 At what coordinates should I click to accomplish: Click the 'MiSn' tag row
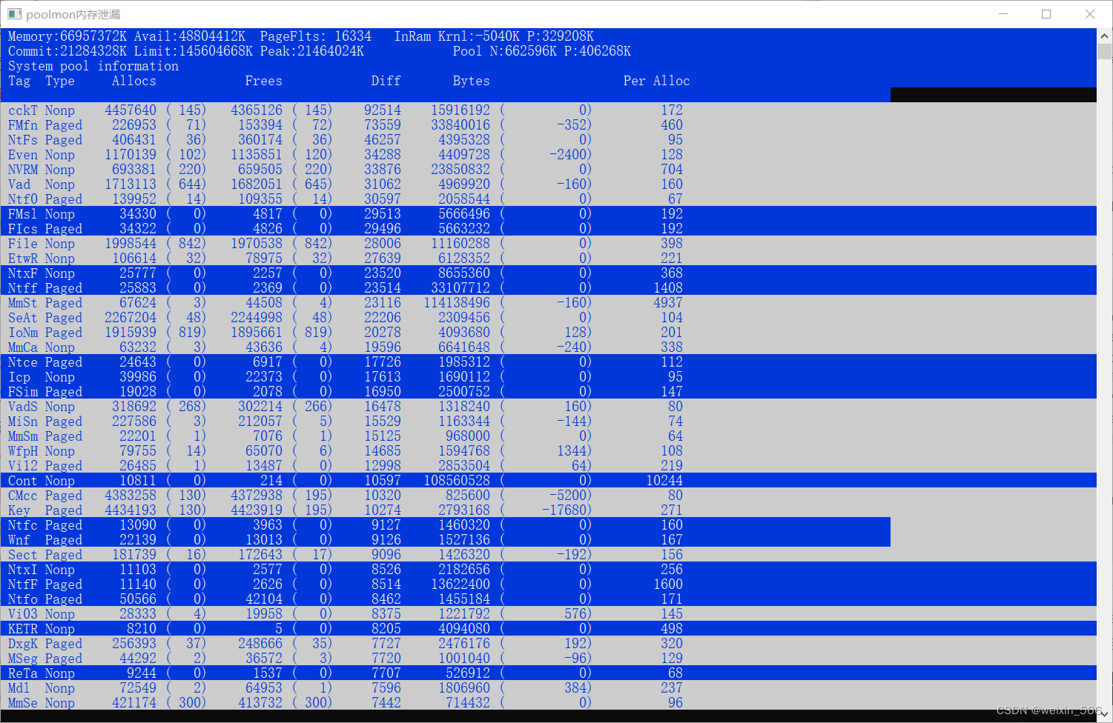click(x=549, y=421)
